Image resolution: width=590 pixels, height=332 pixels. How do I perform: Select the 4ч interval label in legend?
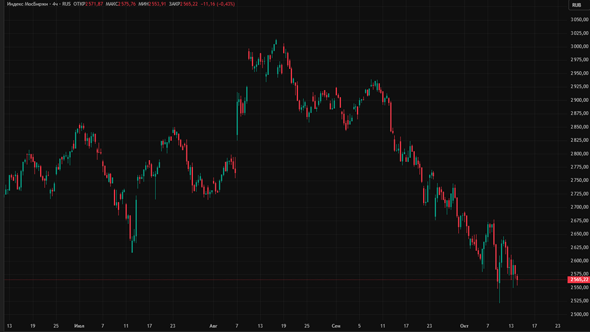[55, 4]
